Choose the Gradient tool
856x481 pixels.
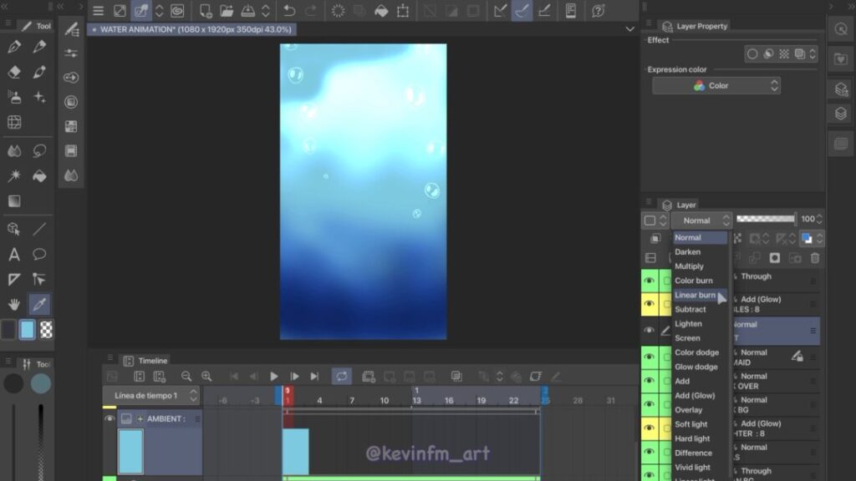[x=15, y=200]
